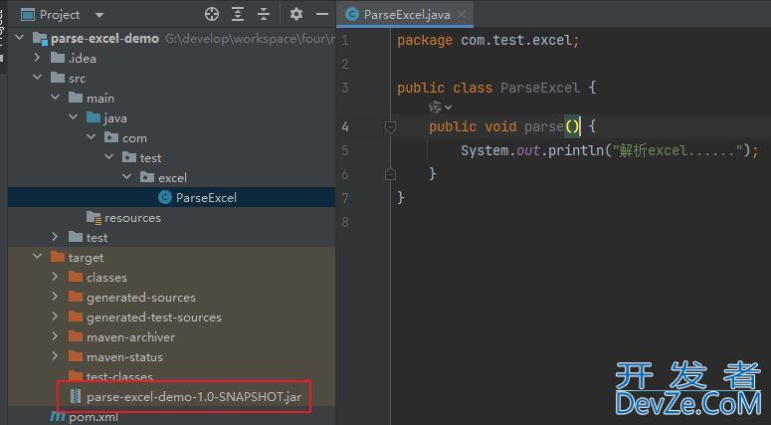Select the main folder label
This screenshot has width=771, height=425.
pyautogui.click(x=100, y=99)
